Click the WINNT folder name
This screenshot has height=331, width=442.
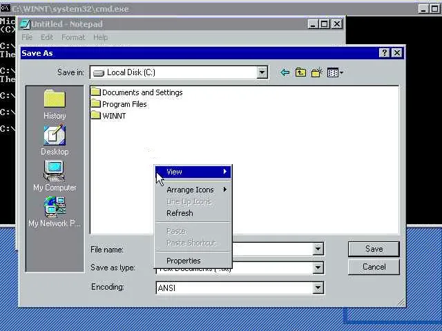(x=114, y=116)
